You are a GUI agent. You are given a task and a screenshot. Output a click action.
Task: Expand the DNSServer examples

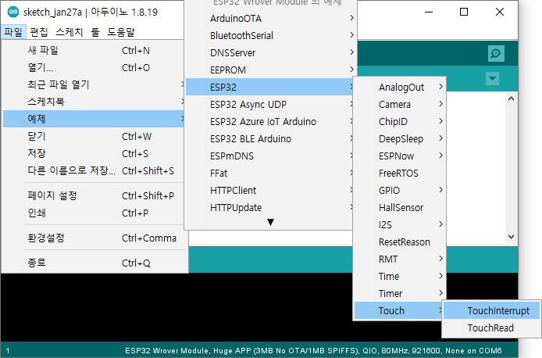coord(270,52)
